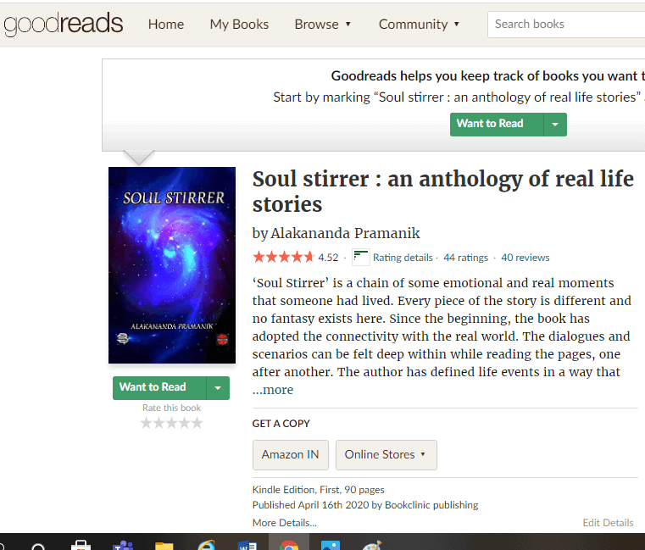Go to My Books

[x=239, y=25]
